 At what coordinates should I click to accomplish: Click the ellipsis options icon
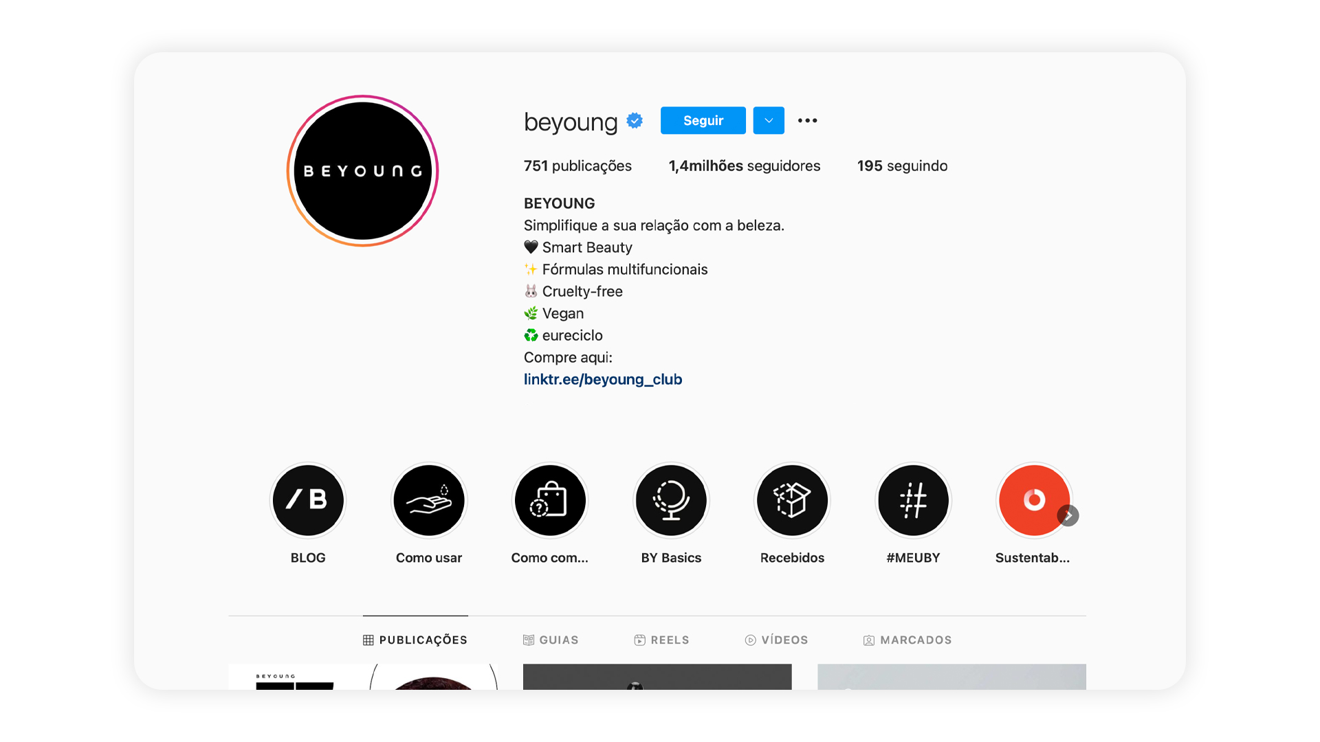click(x=807, y=120)
